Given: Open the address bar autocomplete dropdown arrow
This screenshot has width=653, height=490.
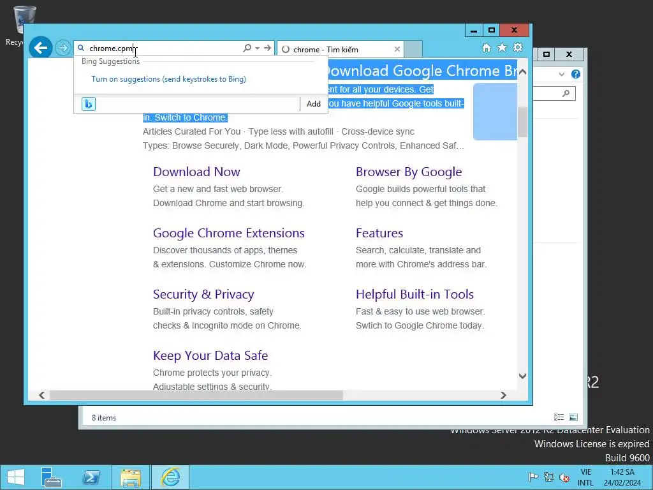Looking at the screenshot, I should coord(258,48).
